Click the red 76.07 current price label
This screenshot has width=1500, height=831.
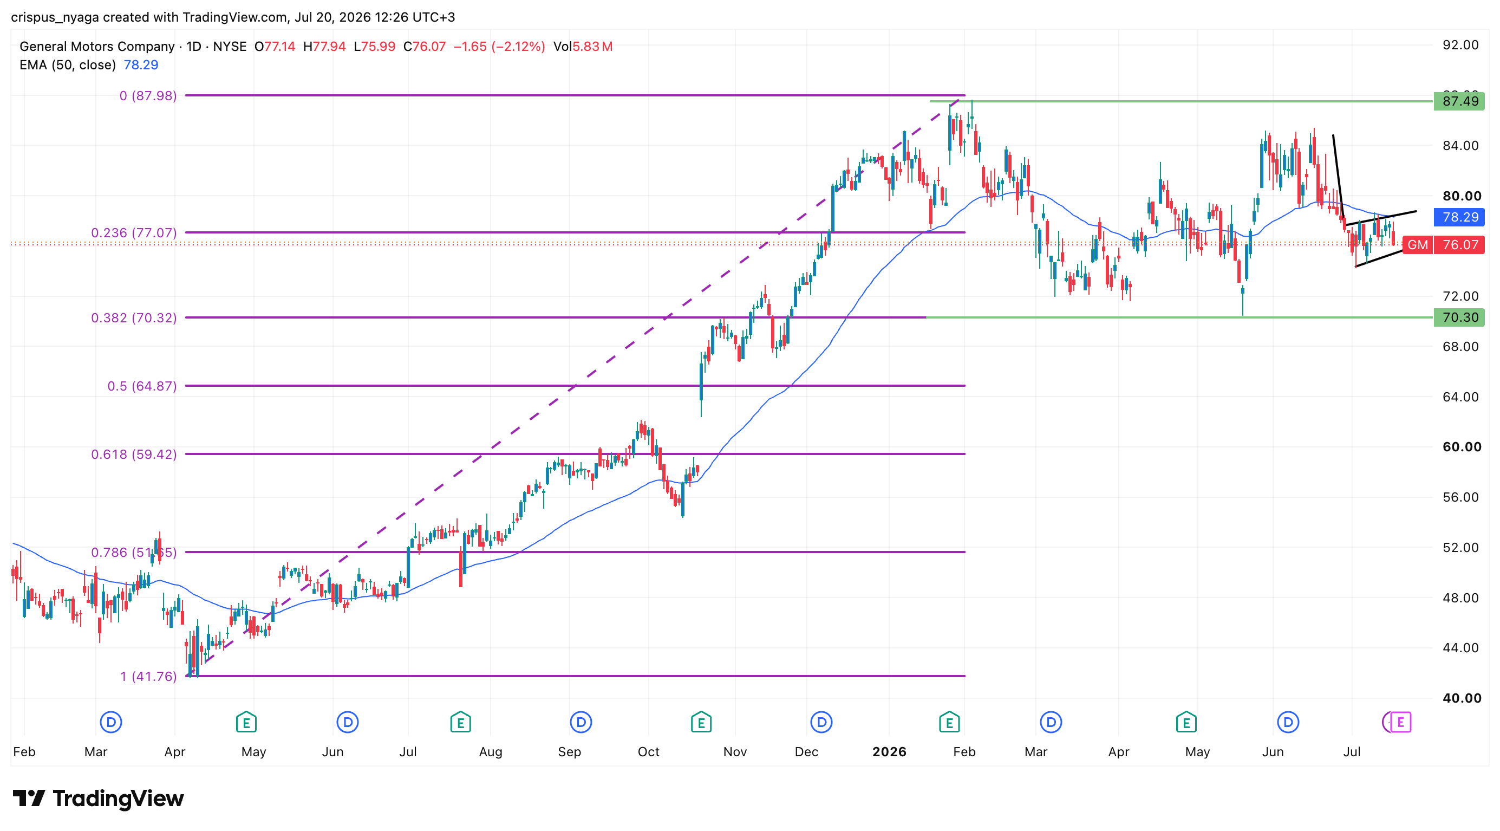click(1460, 244)
